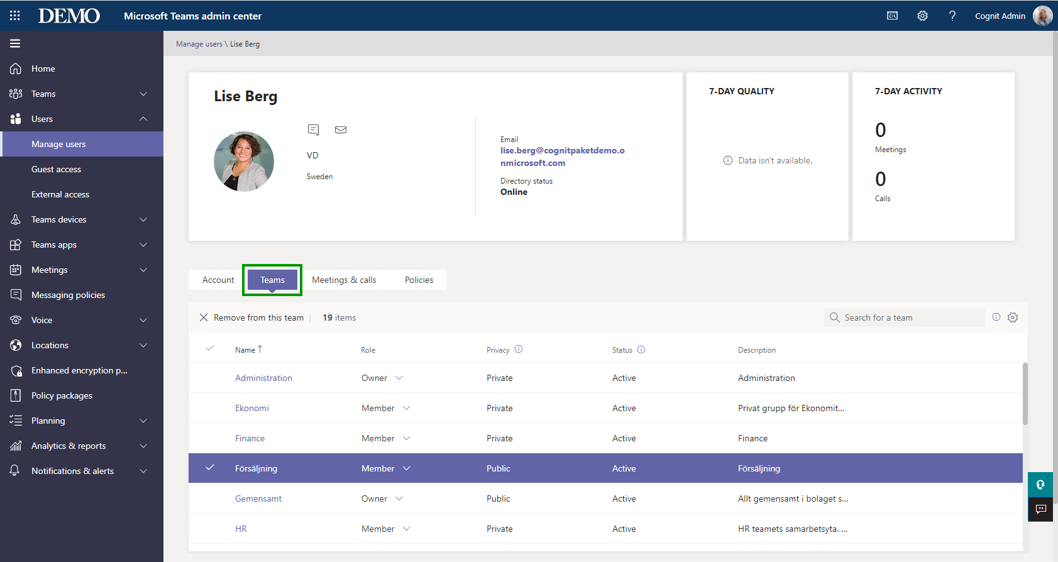1058x562 pixels.
Task: Toggle the select-all checkmark in header
Action: [210, 348]
